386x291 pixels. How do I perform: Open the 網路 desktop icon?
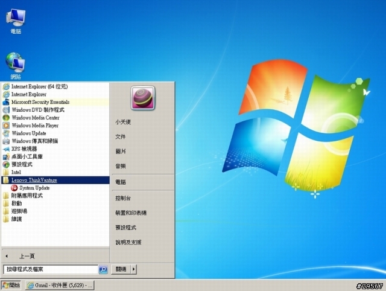click(15, 66)
